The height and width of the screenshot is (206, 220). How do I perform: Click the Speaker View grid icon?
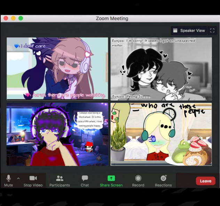(x=175, y=30)
